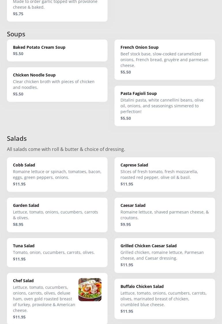Click the salads roll and butter note
The width and height of the screenshot is (222, 324).
point(66,149)
